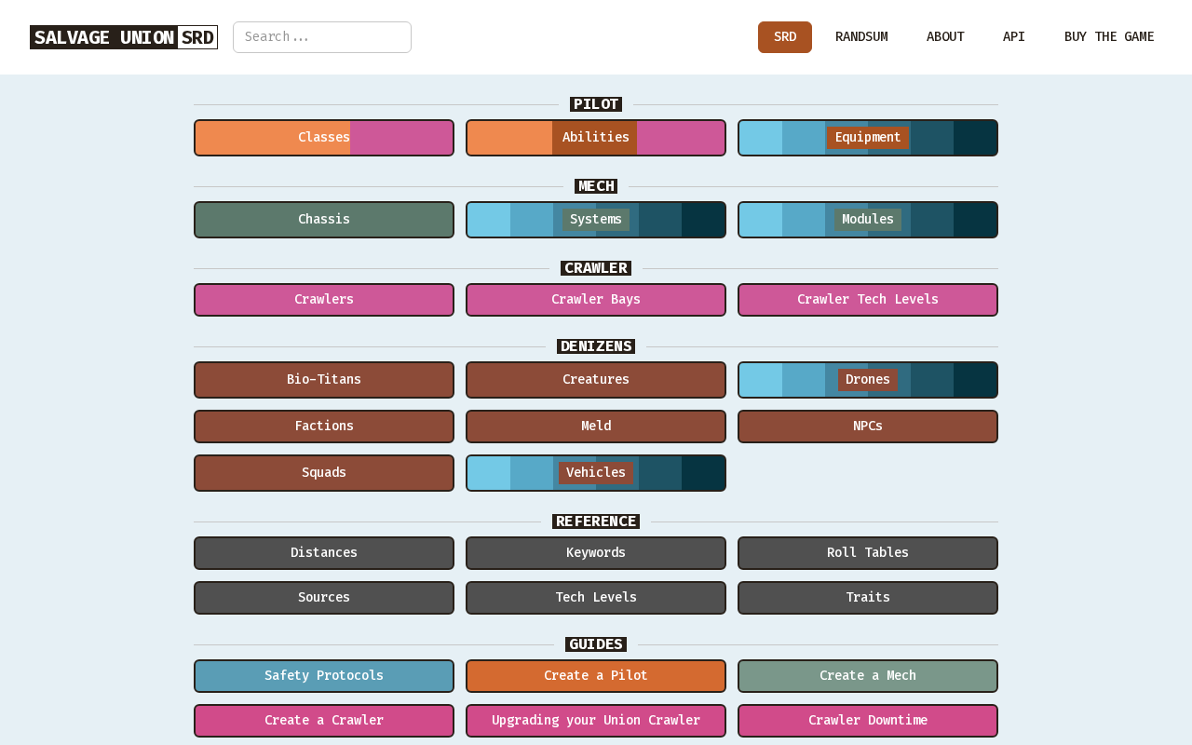Go to the Vehicles page

tap(596, 473)
